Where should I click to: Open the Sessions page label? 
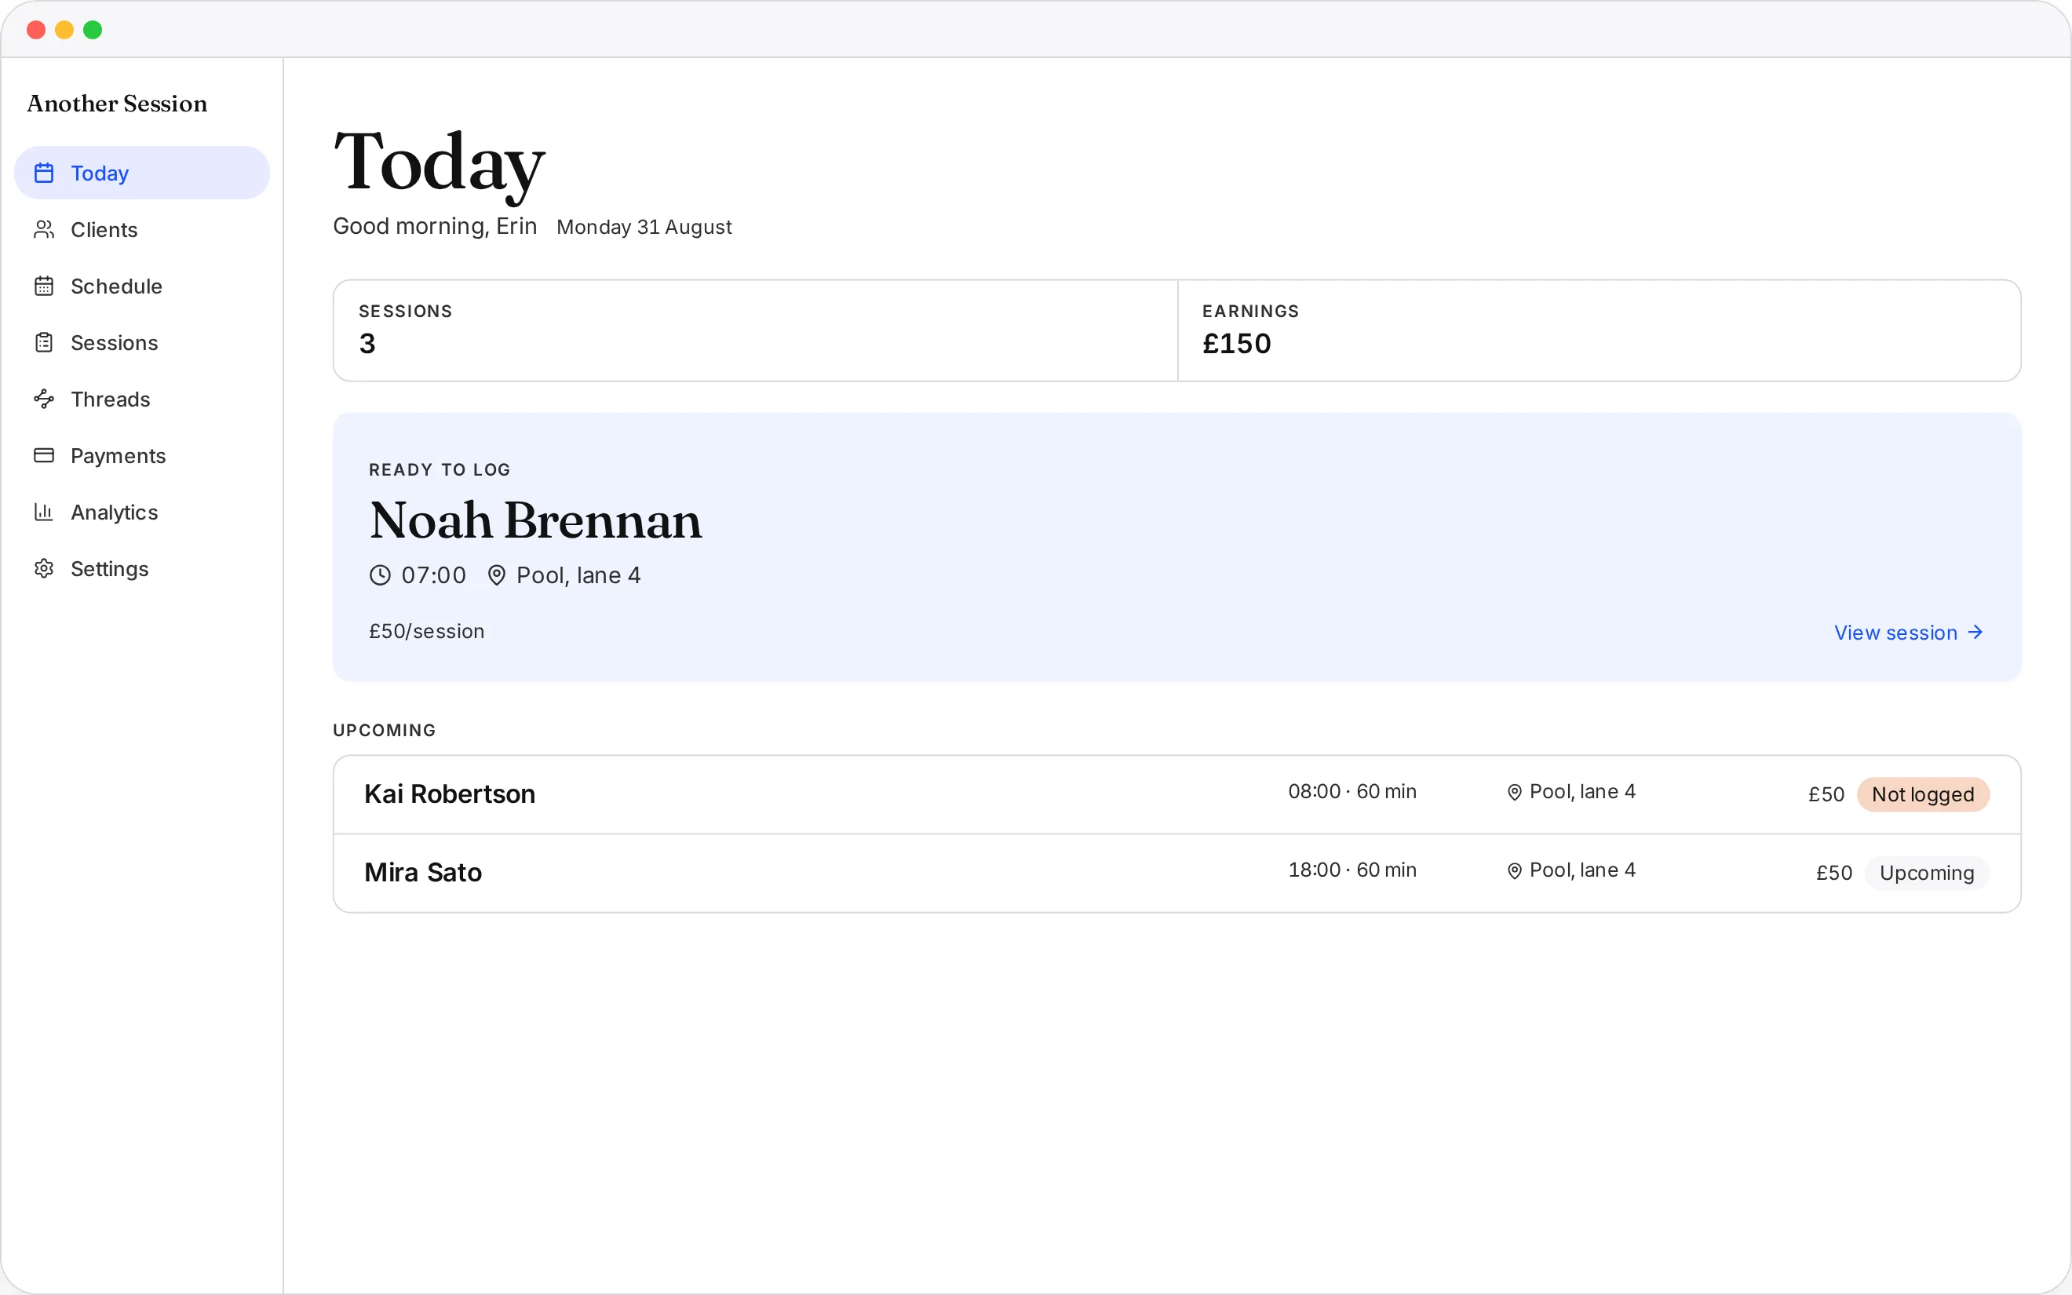(x=114, y=343)
